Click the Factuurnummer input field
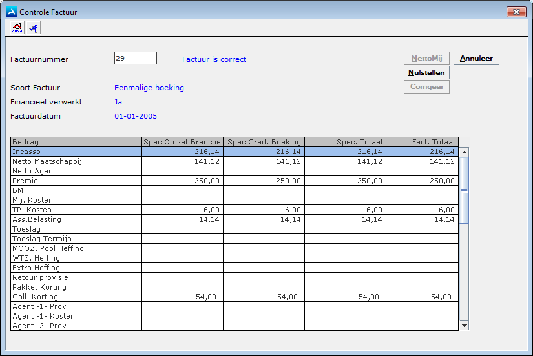Viewport: 533px width, 356px height. pos(136,58)
